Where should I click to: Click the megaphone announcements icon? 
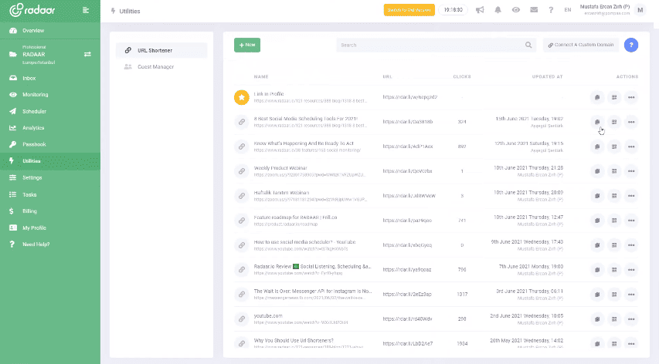(480, 10)
